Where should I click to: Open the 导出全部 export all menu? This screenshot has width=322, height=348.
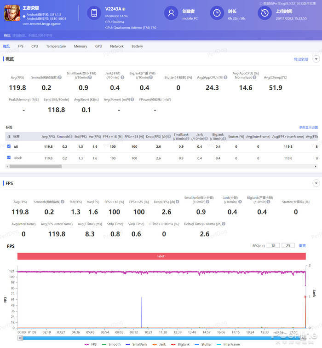tap(300, 59)
